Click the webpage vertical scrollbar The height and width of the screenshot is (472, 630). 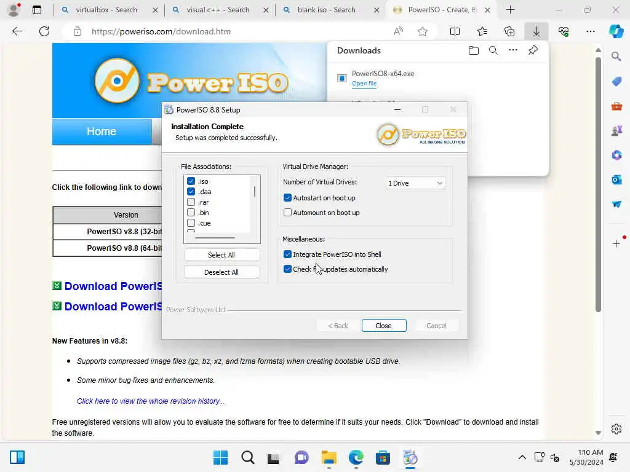[598, 184]
